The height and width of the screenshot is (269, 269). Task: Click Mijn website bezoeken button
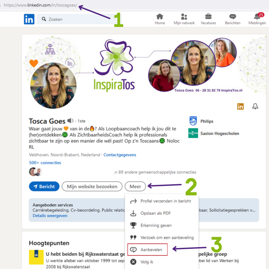[92, 186]
